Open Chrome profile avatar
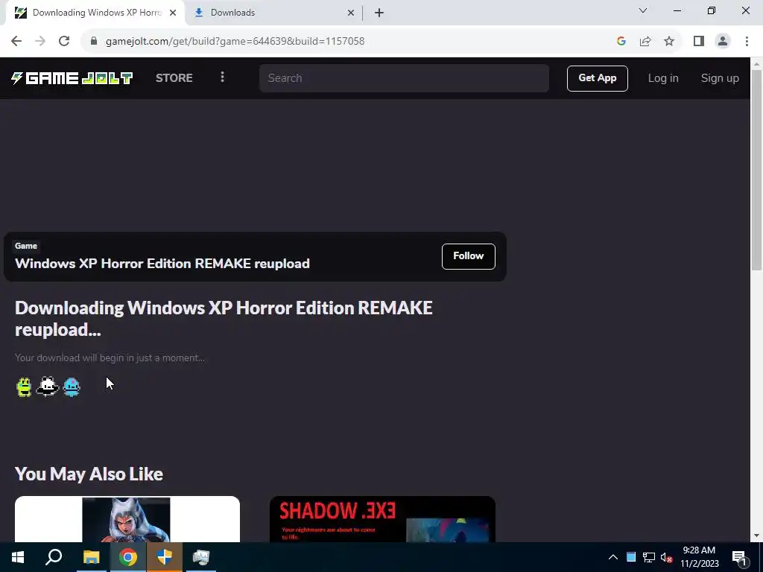The image size is (763, 572). coord(723,42)
